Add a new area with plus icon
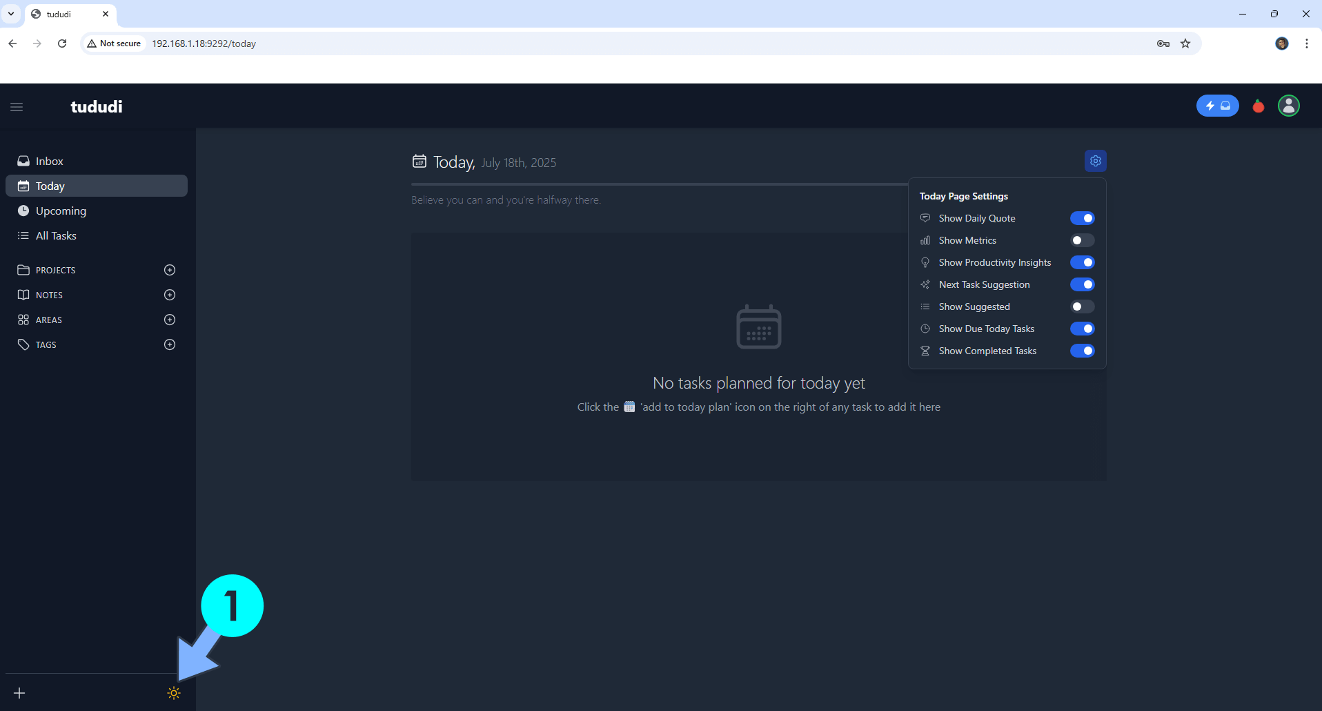This screenshot has width=1322, height=711. point(170,320)
